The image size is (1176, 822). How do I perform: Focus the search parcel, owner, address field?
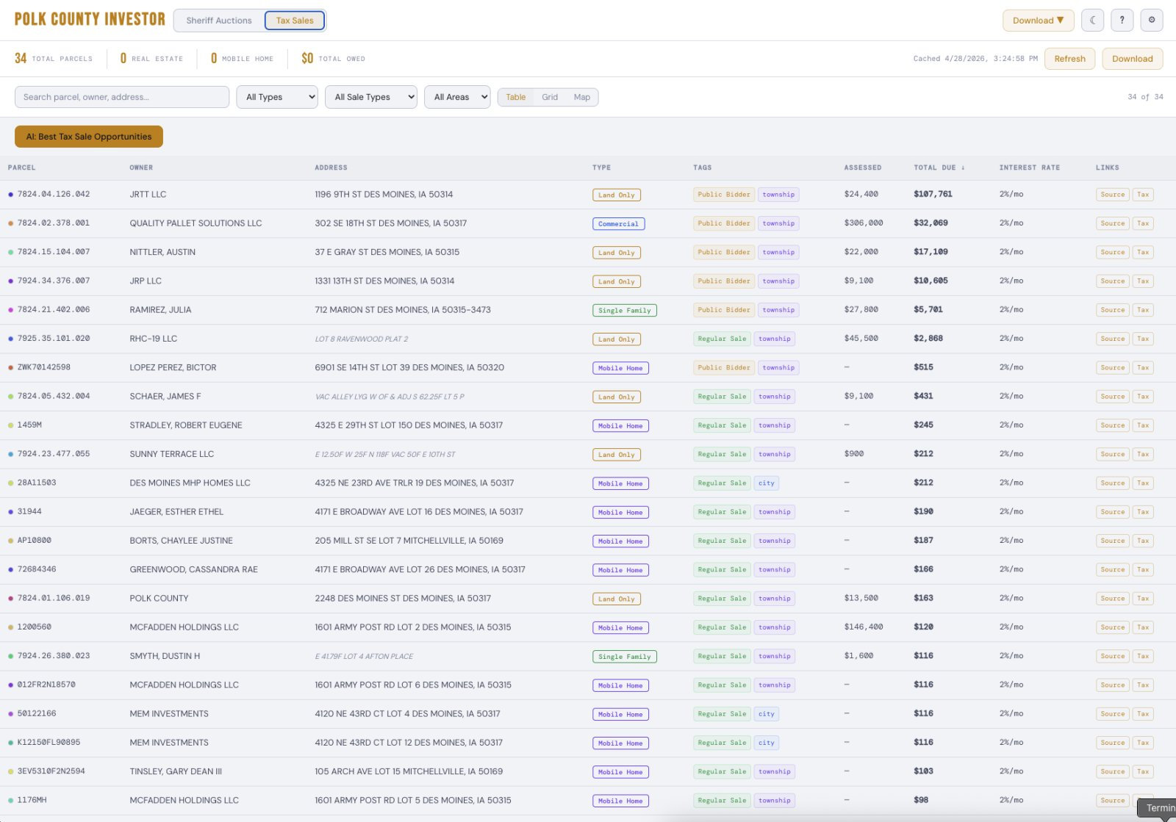point(122,97)
